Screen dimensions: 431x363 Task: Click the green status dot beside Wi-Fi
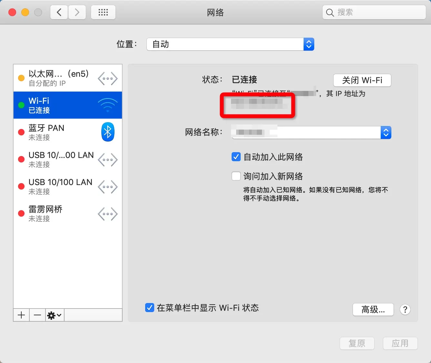[21, 105]
